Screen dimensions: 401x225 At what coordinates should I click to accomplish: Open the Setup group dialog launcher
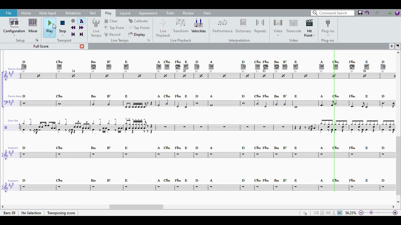click(37, 40)
